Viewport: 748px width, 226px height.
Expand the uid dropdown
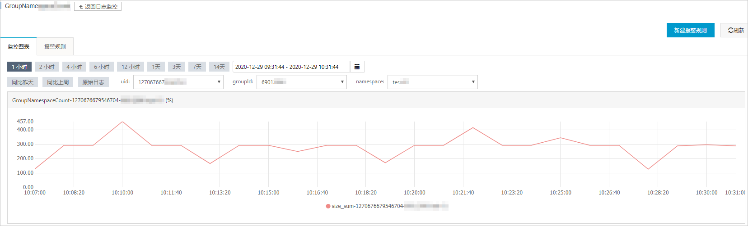click(x=178, y=82)
